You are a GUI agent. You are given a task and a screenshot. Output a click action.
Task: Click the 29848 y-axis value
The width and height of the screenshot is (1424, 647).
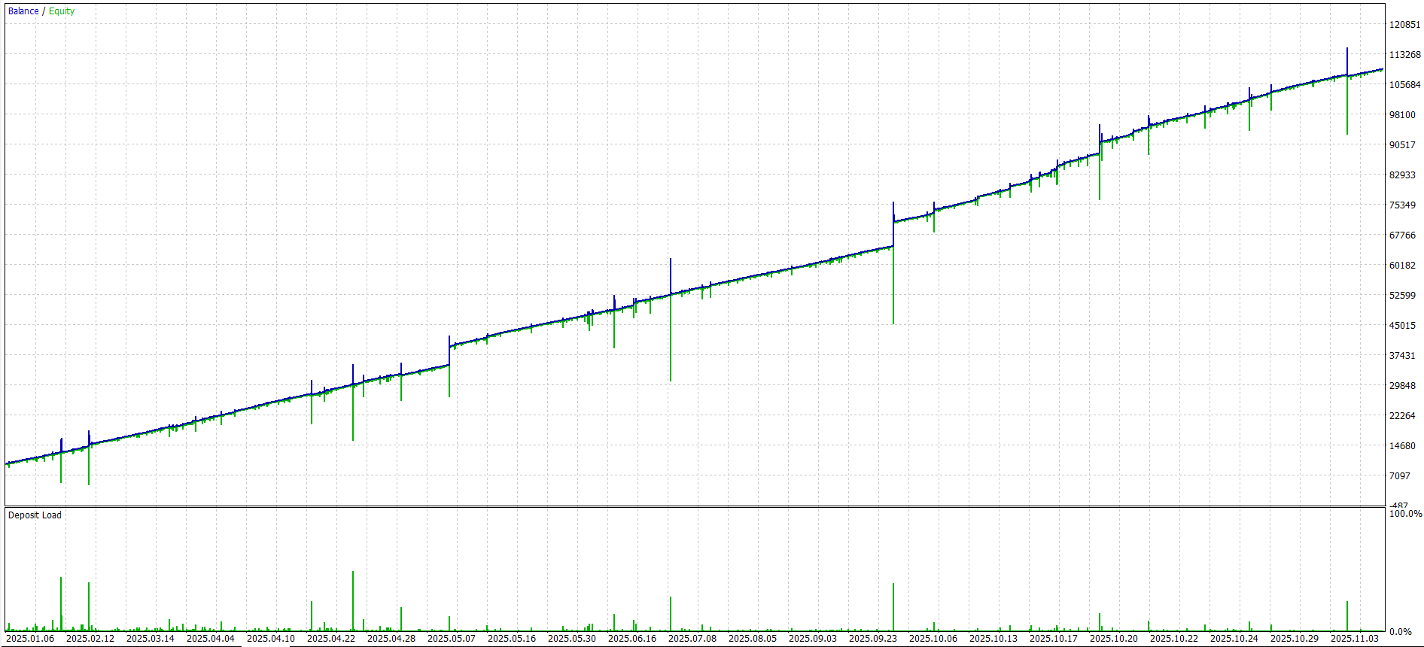pos(1402,386)
